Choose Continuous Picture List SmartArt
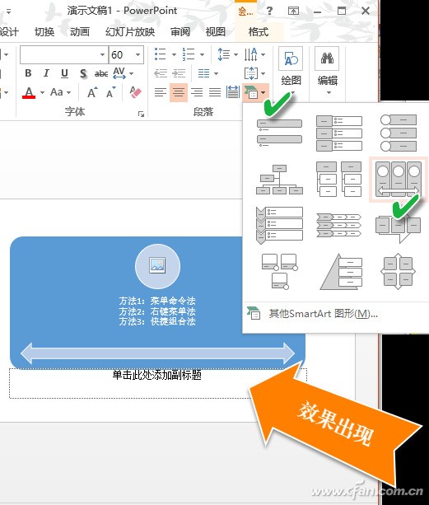 coord(399,180)
